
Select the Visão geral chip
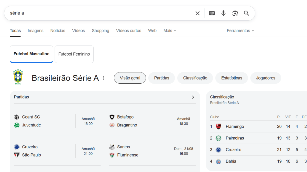click(x=130, y=78)
